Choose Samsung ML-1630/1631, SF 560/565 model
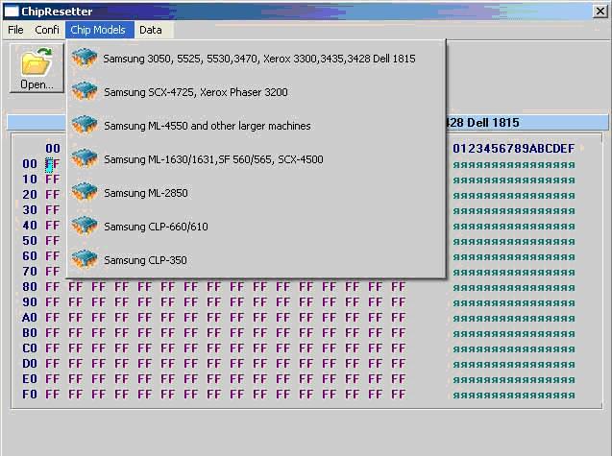The width and height of the screenshot is (612, 456). pos(256,159)
